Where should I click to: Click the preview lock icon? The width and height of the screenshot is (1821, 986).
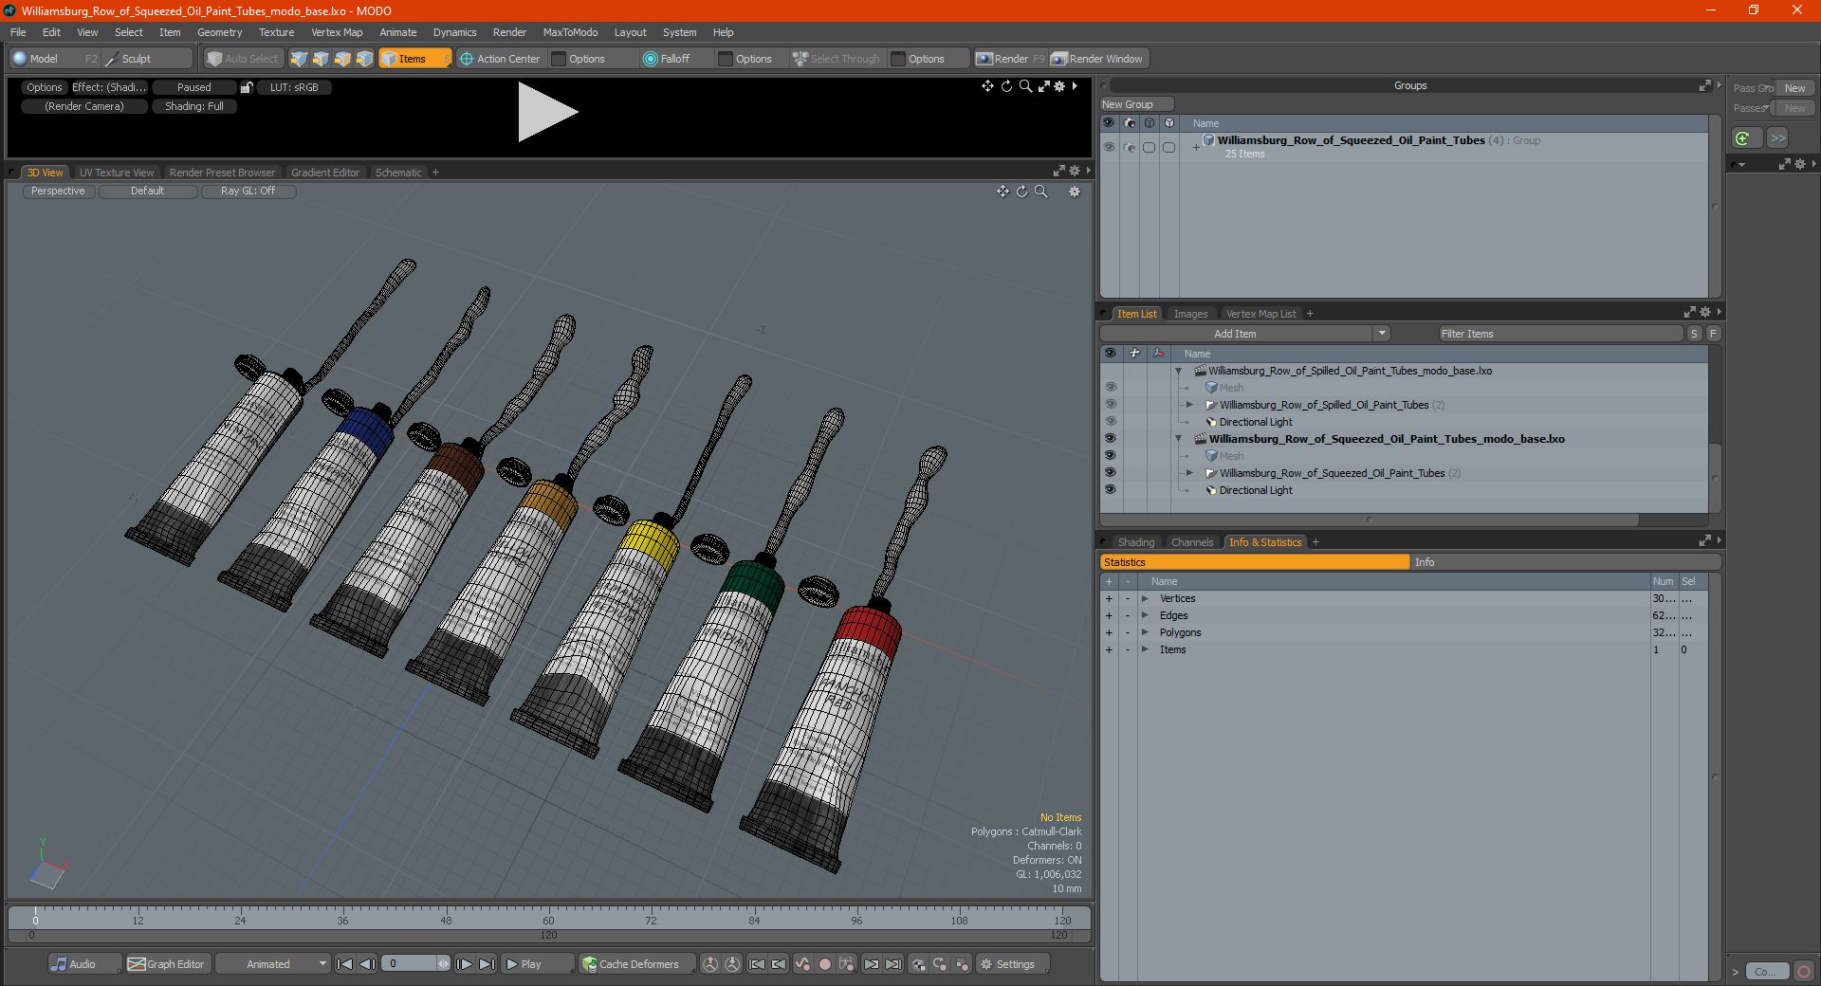point(247,87)
